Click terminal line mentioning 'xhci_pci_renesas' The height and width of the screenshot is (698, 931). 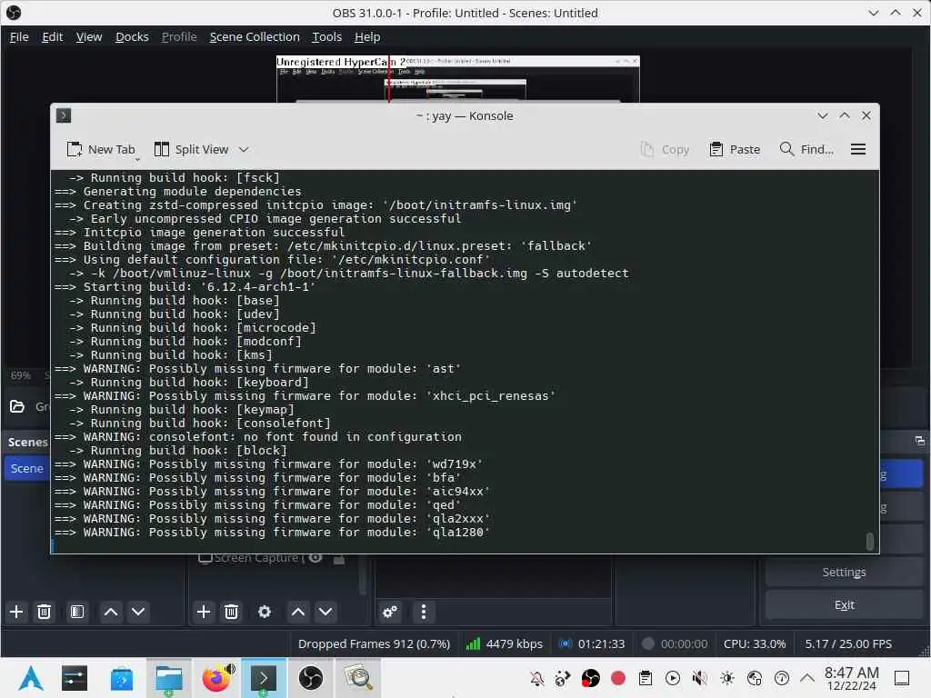click(x=305, y=396)
